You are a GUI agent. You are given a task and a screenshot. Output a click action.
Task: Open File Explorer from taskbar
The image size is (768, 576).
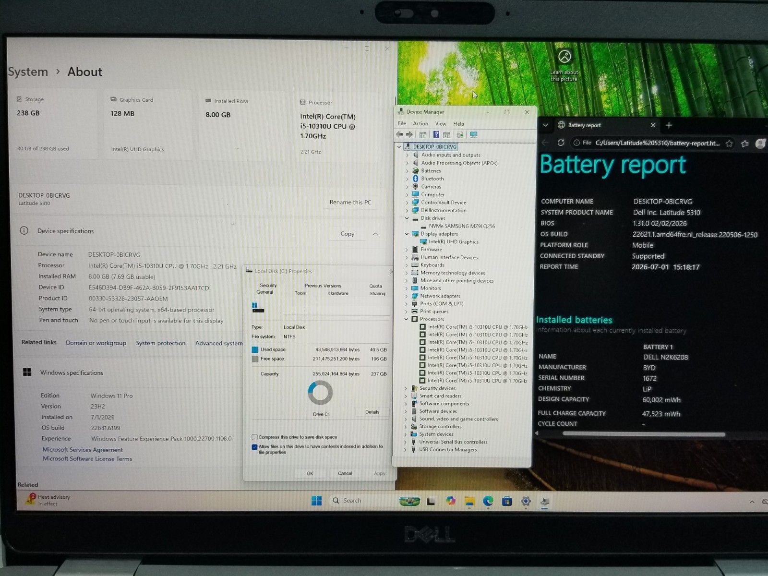469,501
